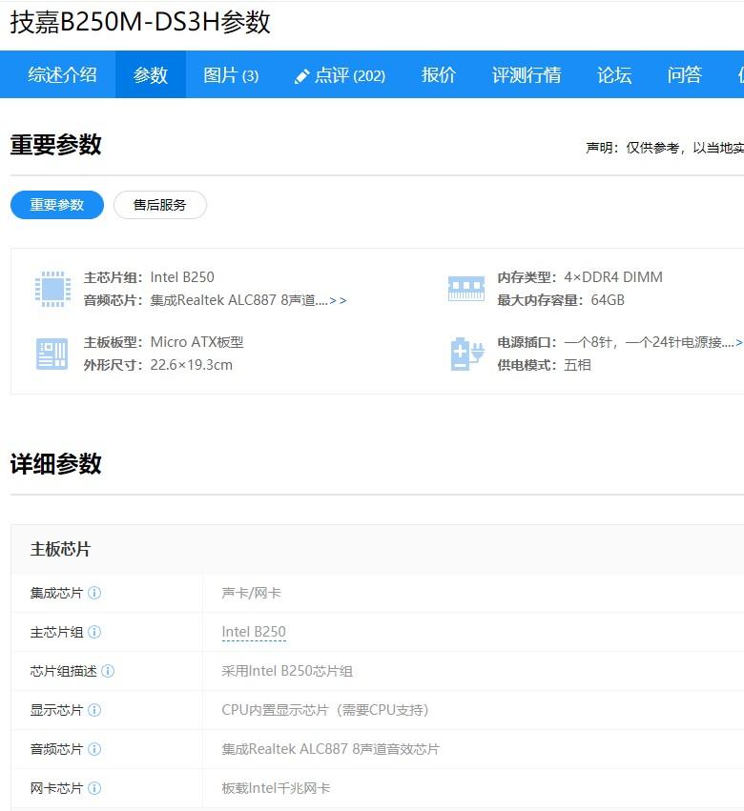Expand the truncated 电源插口 description arrow

pos(737,342)
